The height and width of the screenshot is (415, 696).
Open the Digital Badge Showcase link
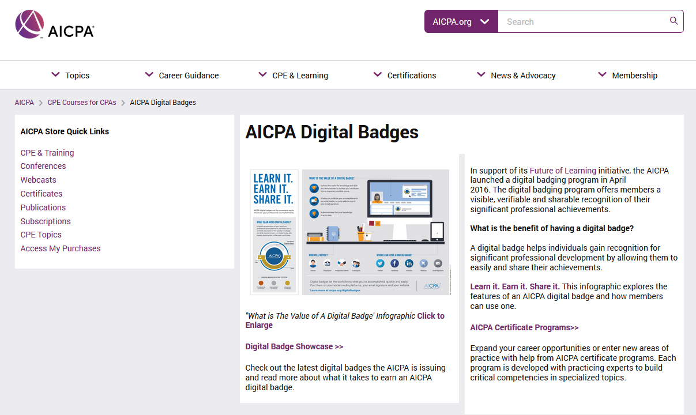[x=294, y=346]
